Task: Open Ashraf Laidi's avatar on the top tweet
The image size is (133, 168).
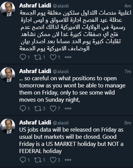Action: click(x=8, y=9)
